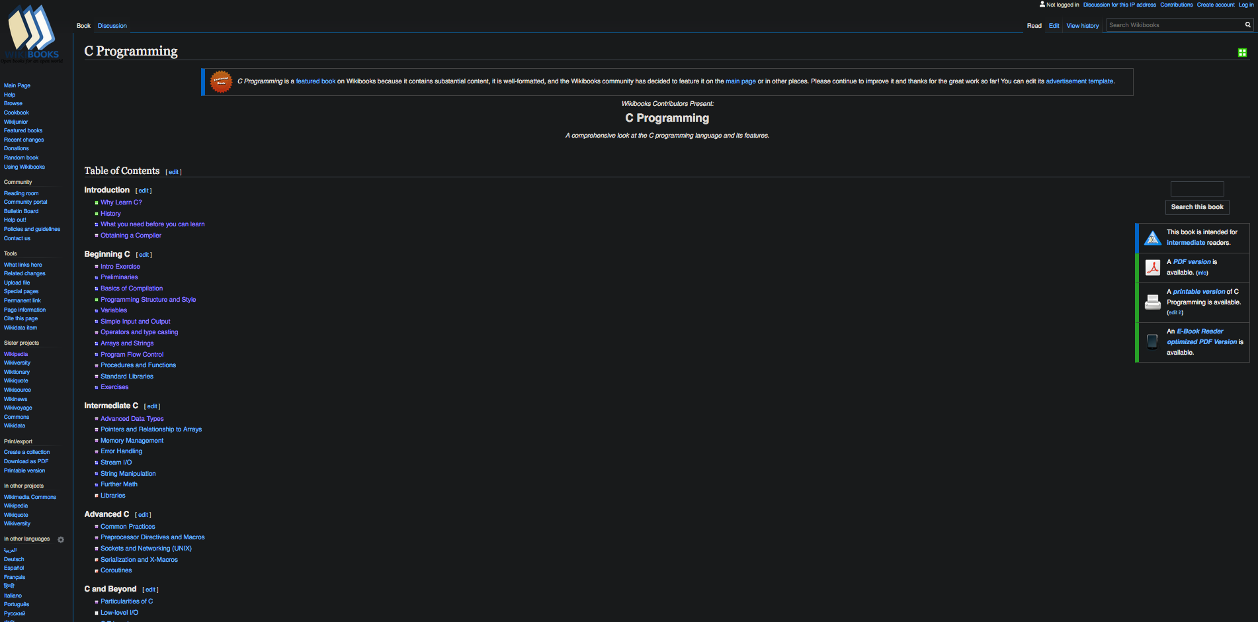The height and width of the screenshot is (622, 1258).
Task: Select the Read tab
Action: tap(1034, 26)
